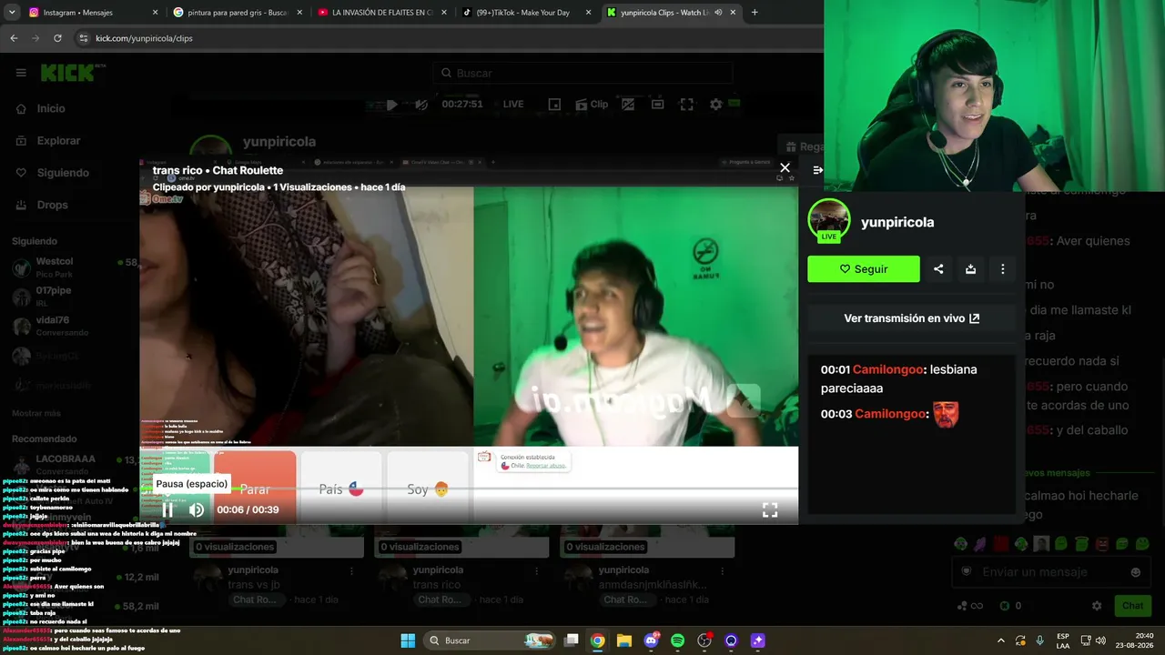Open the Windows Start menu
The height and width of the screenshot is (655, 1165).
pos(408,640)
